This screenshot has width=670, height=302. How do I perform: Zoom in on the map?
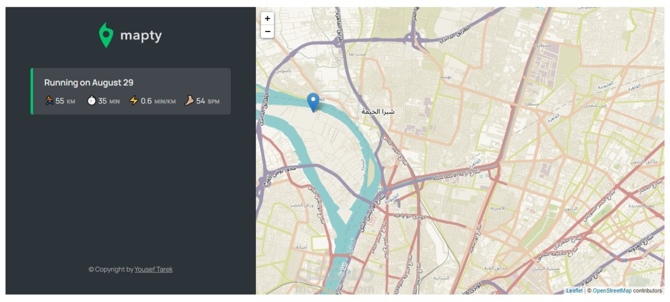point(267,18)
